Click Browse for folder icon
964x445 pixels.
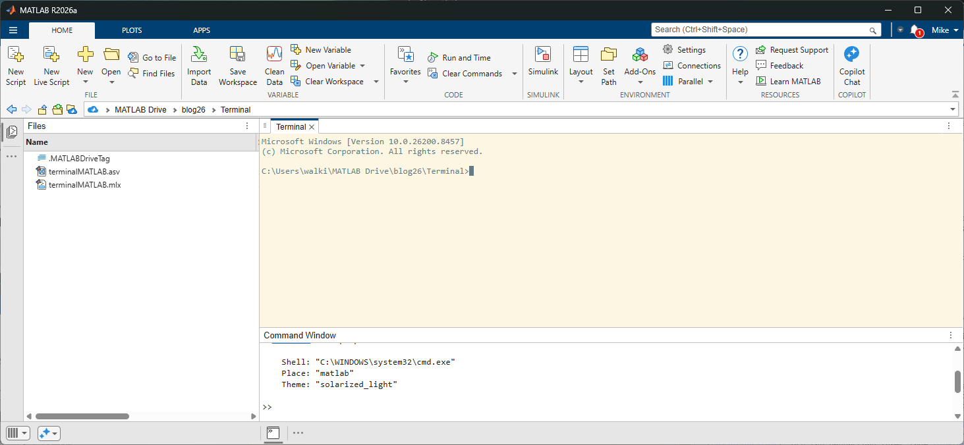point(57,109)
